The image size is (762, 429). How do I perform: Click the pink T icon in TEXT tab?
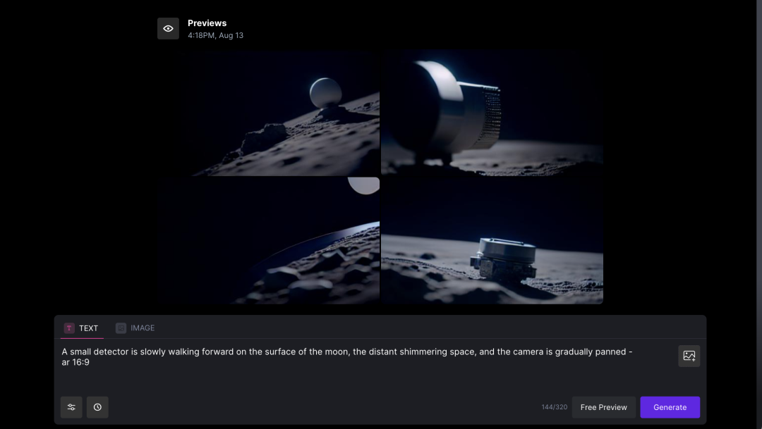[69, 328]
